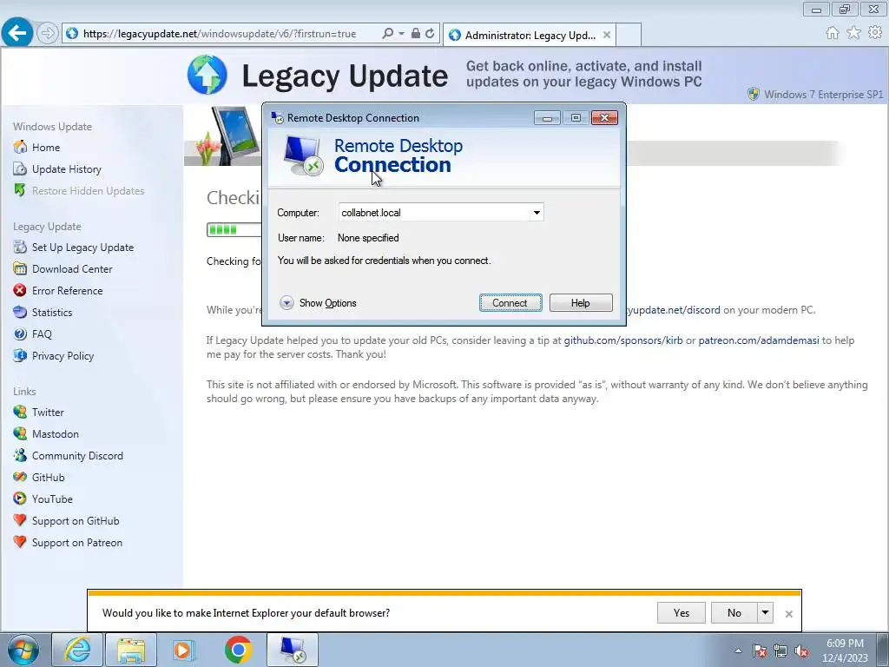This screenshot has width=889, height=667.
Task: Open the Support on GitHub link
Action: 76,521
